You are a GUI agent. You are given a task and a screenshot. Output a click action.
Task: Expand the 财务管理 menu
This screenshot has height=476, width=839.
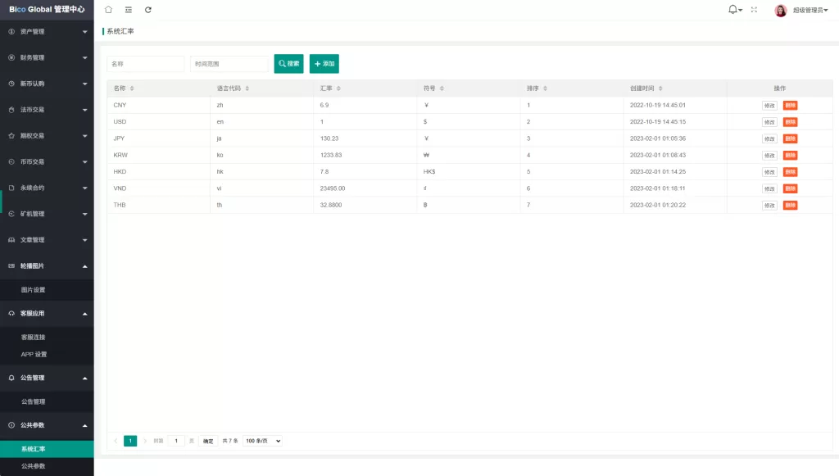[x=47, y=57]
